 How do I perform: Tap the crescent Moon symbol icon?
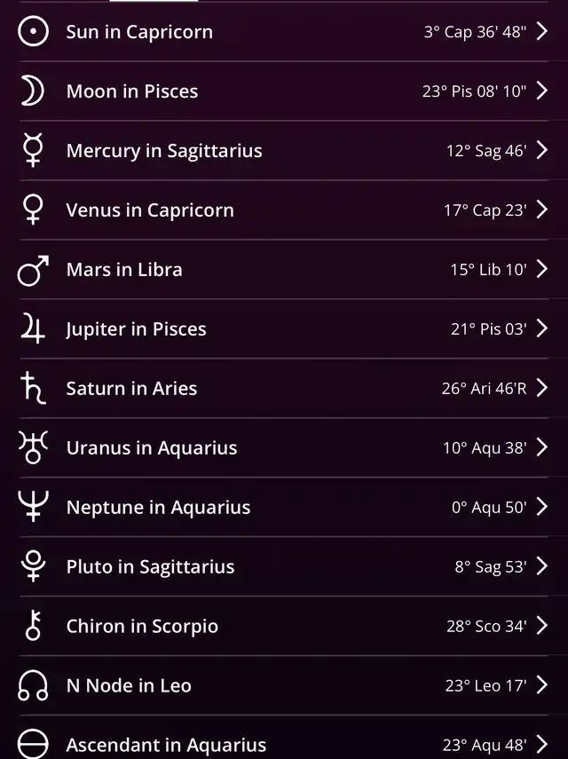[33, 91]
